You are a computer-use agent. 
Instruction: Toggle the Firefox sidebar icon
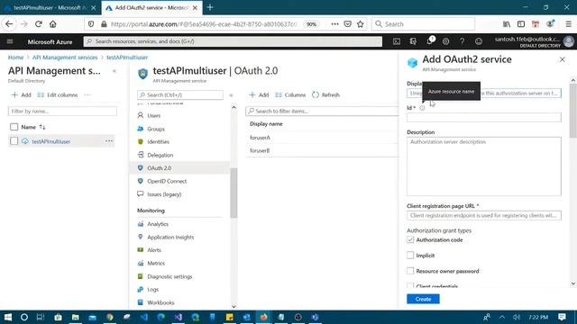coord(521,24)
